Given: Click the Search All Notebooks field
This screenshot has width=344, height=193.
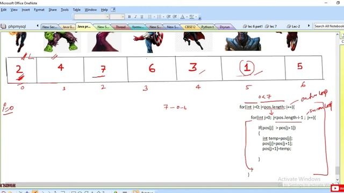Looking at the screenshot, I should (x=329, y=26).
